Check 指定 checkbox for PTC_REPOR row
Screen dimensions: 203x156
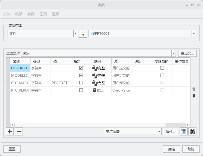coord(81,90)
